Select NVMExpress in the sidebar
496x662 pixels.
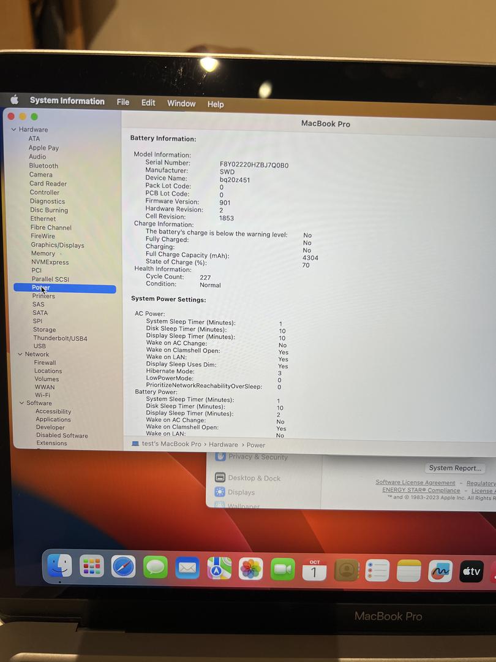[x=50, y=262]
